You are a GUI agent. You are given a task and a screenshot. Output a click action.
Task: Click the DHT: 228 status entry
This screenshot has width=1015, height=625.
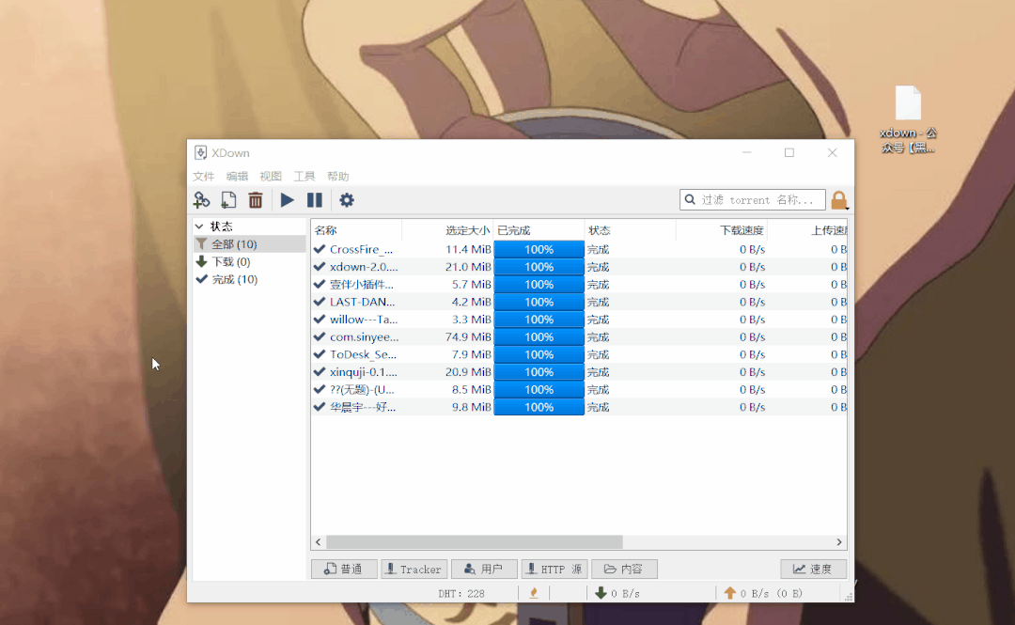461,593
